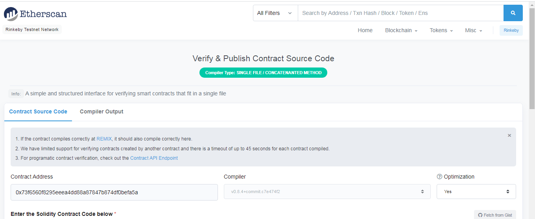The height and width of the screenshot is (219, 535).
Task: Focus the search by address field
Action: [400, 13]
